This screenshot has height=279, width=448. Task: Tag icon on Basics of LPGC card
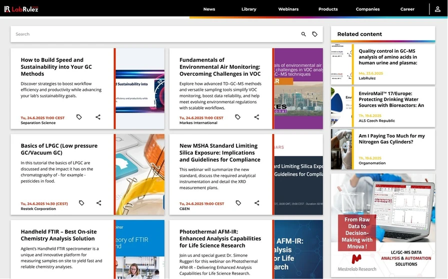[81, 203]
